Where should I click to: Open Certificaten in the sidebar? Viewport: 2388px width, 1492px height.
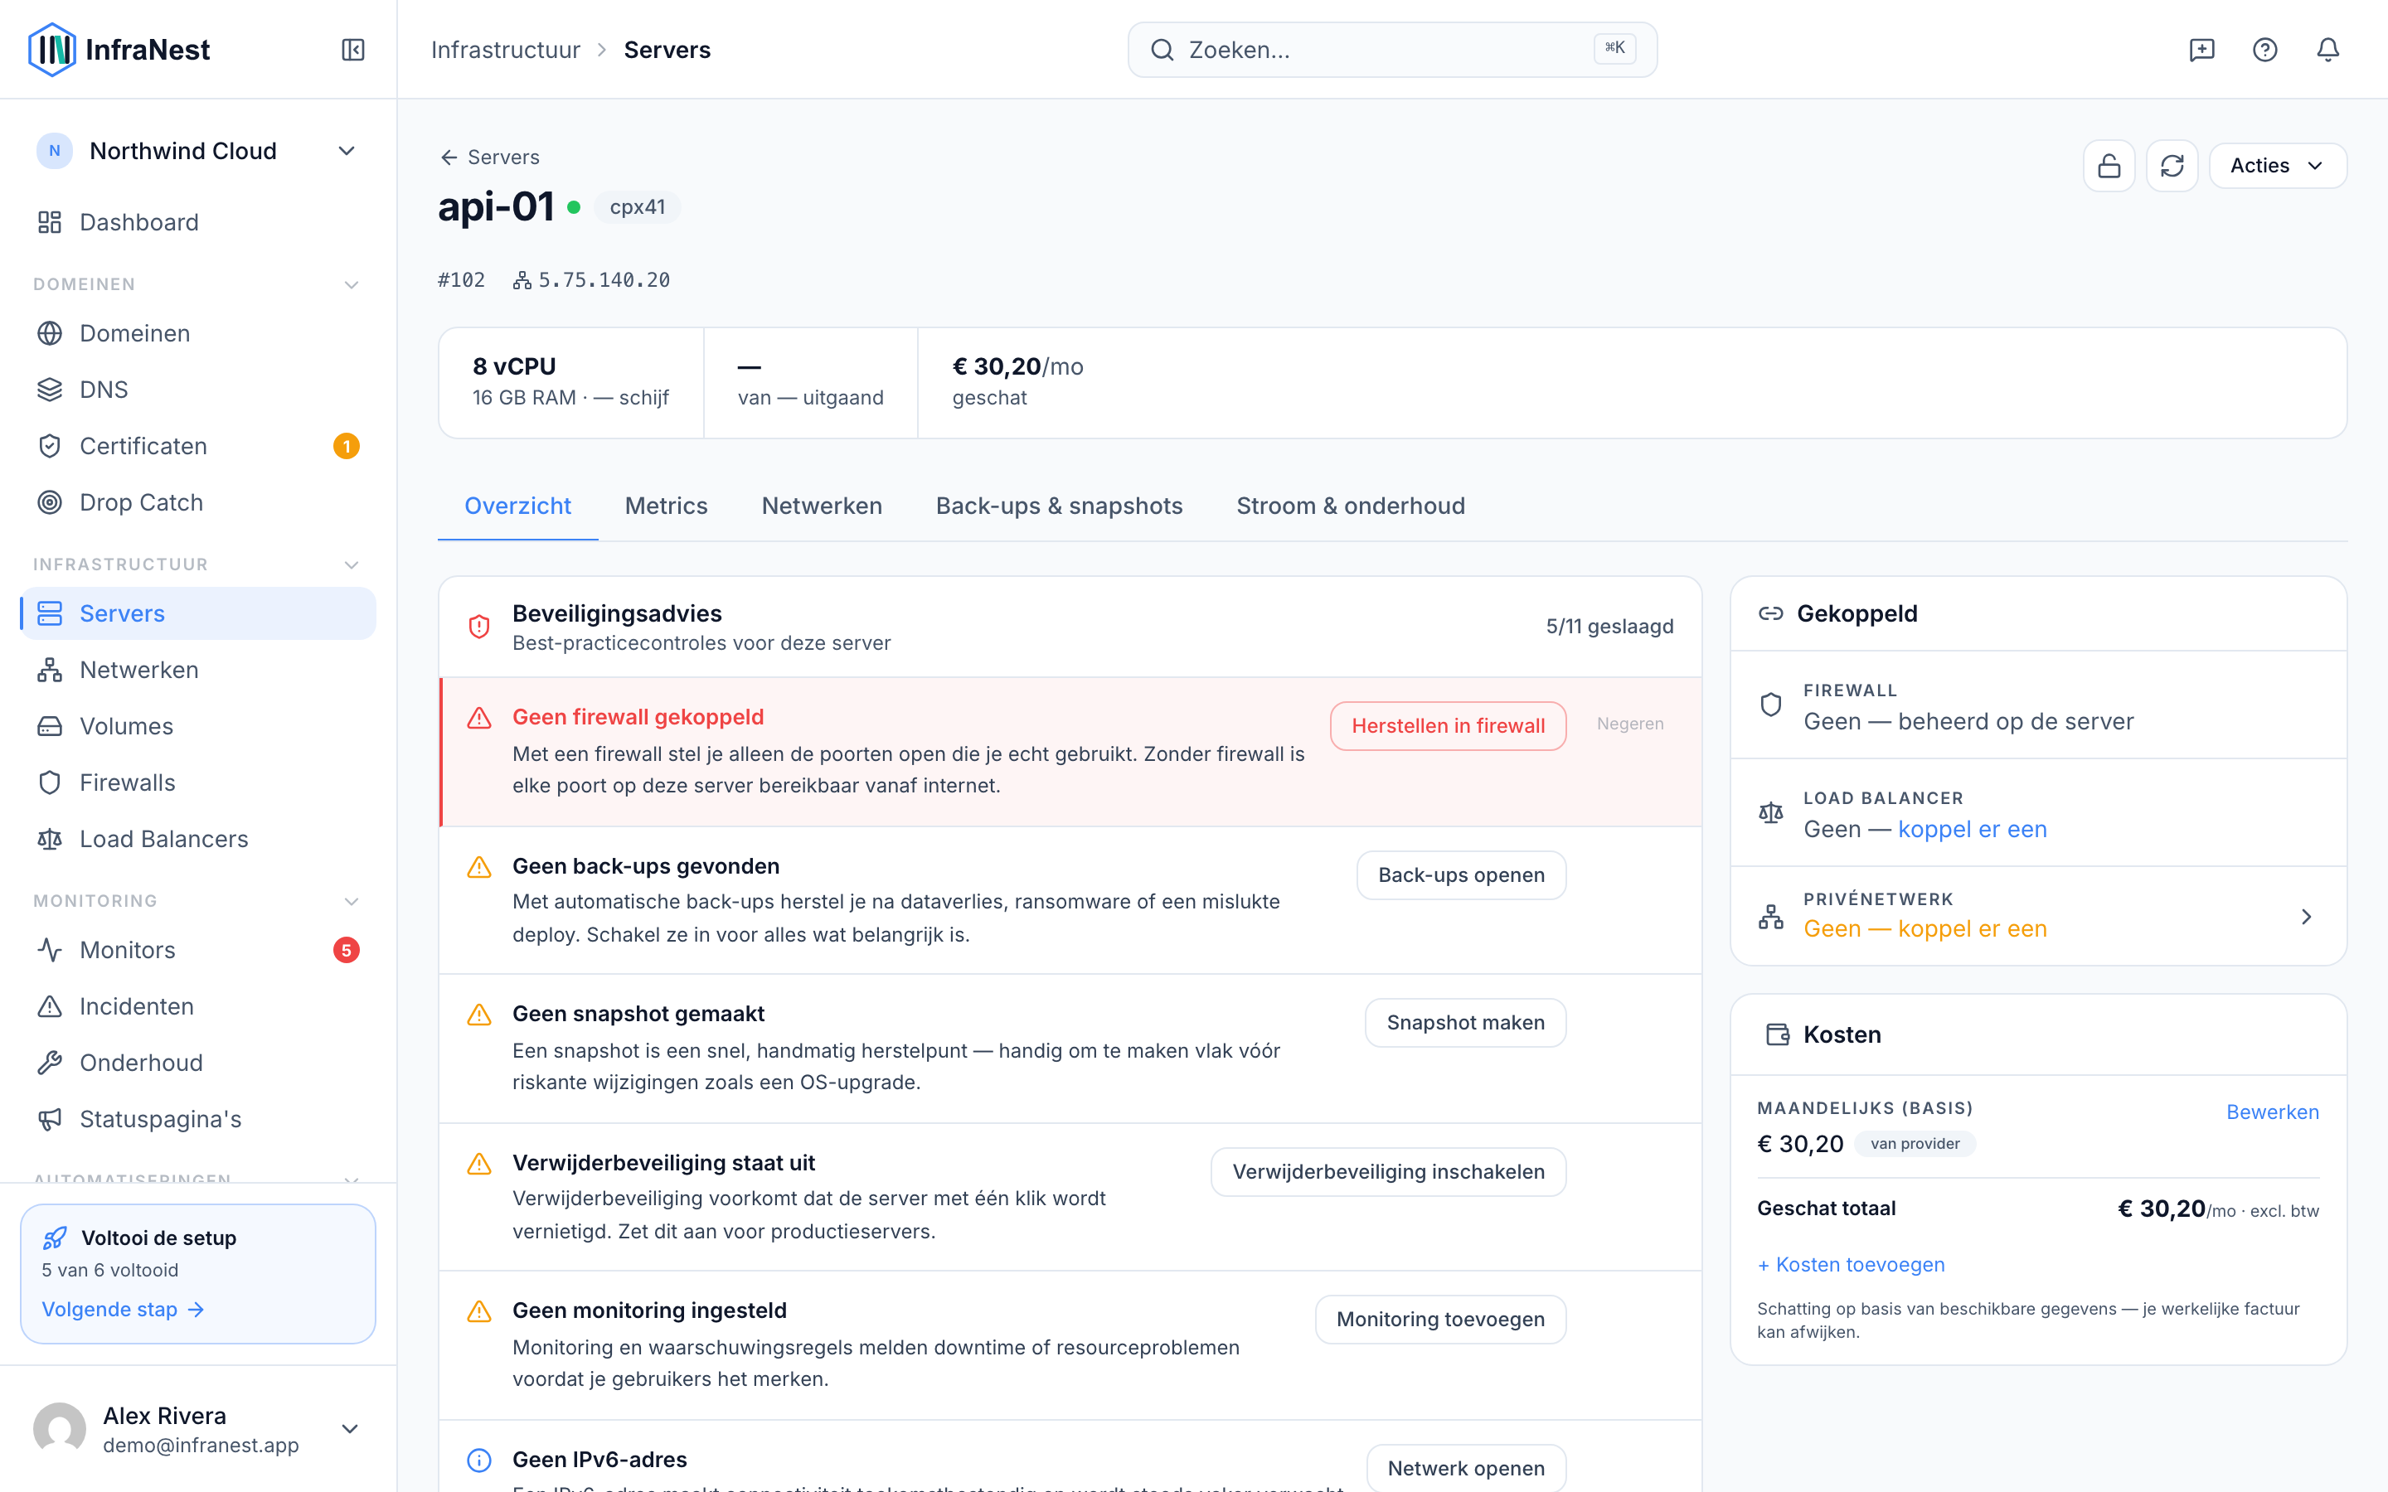(198, 446)
